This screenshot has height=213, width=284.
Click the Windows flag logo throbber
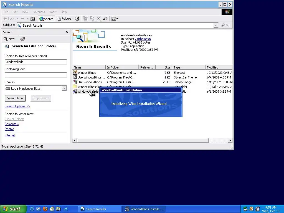227,12
